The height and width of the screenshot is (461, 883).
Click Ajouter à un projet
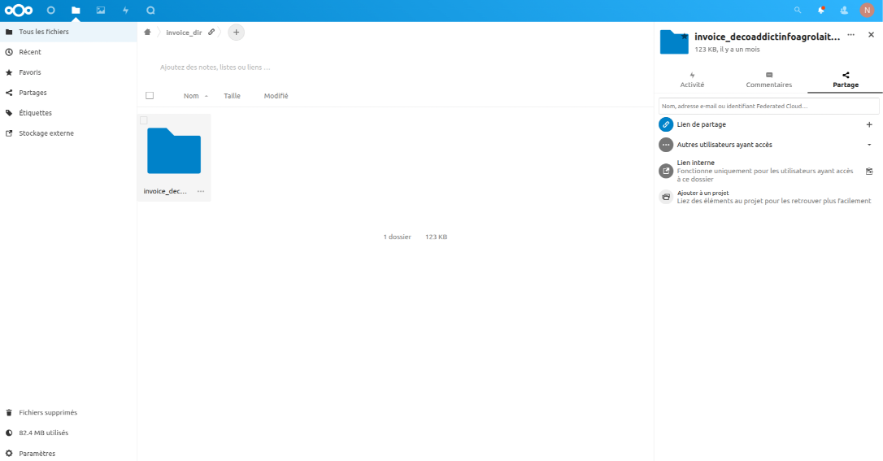[x=702, y=193]
